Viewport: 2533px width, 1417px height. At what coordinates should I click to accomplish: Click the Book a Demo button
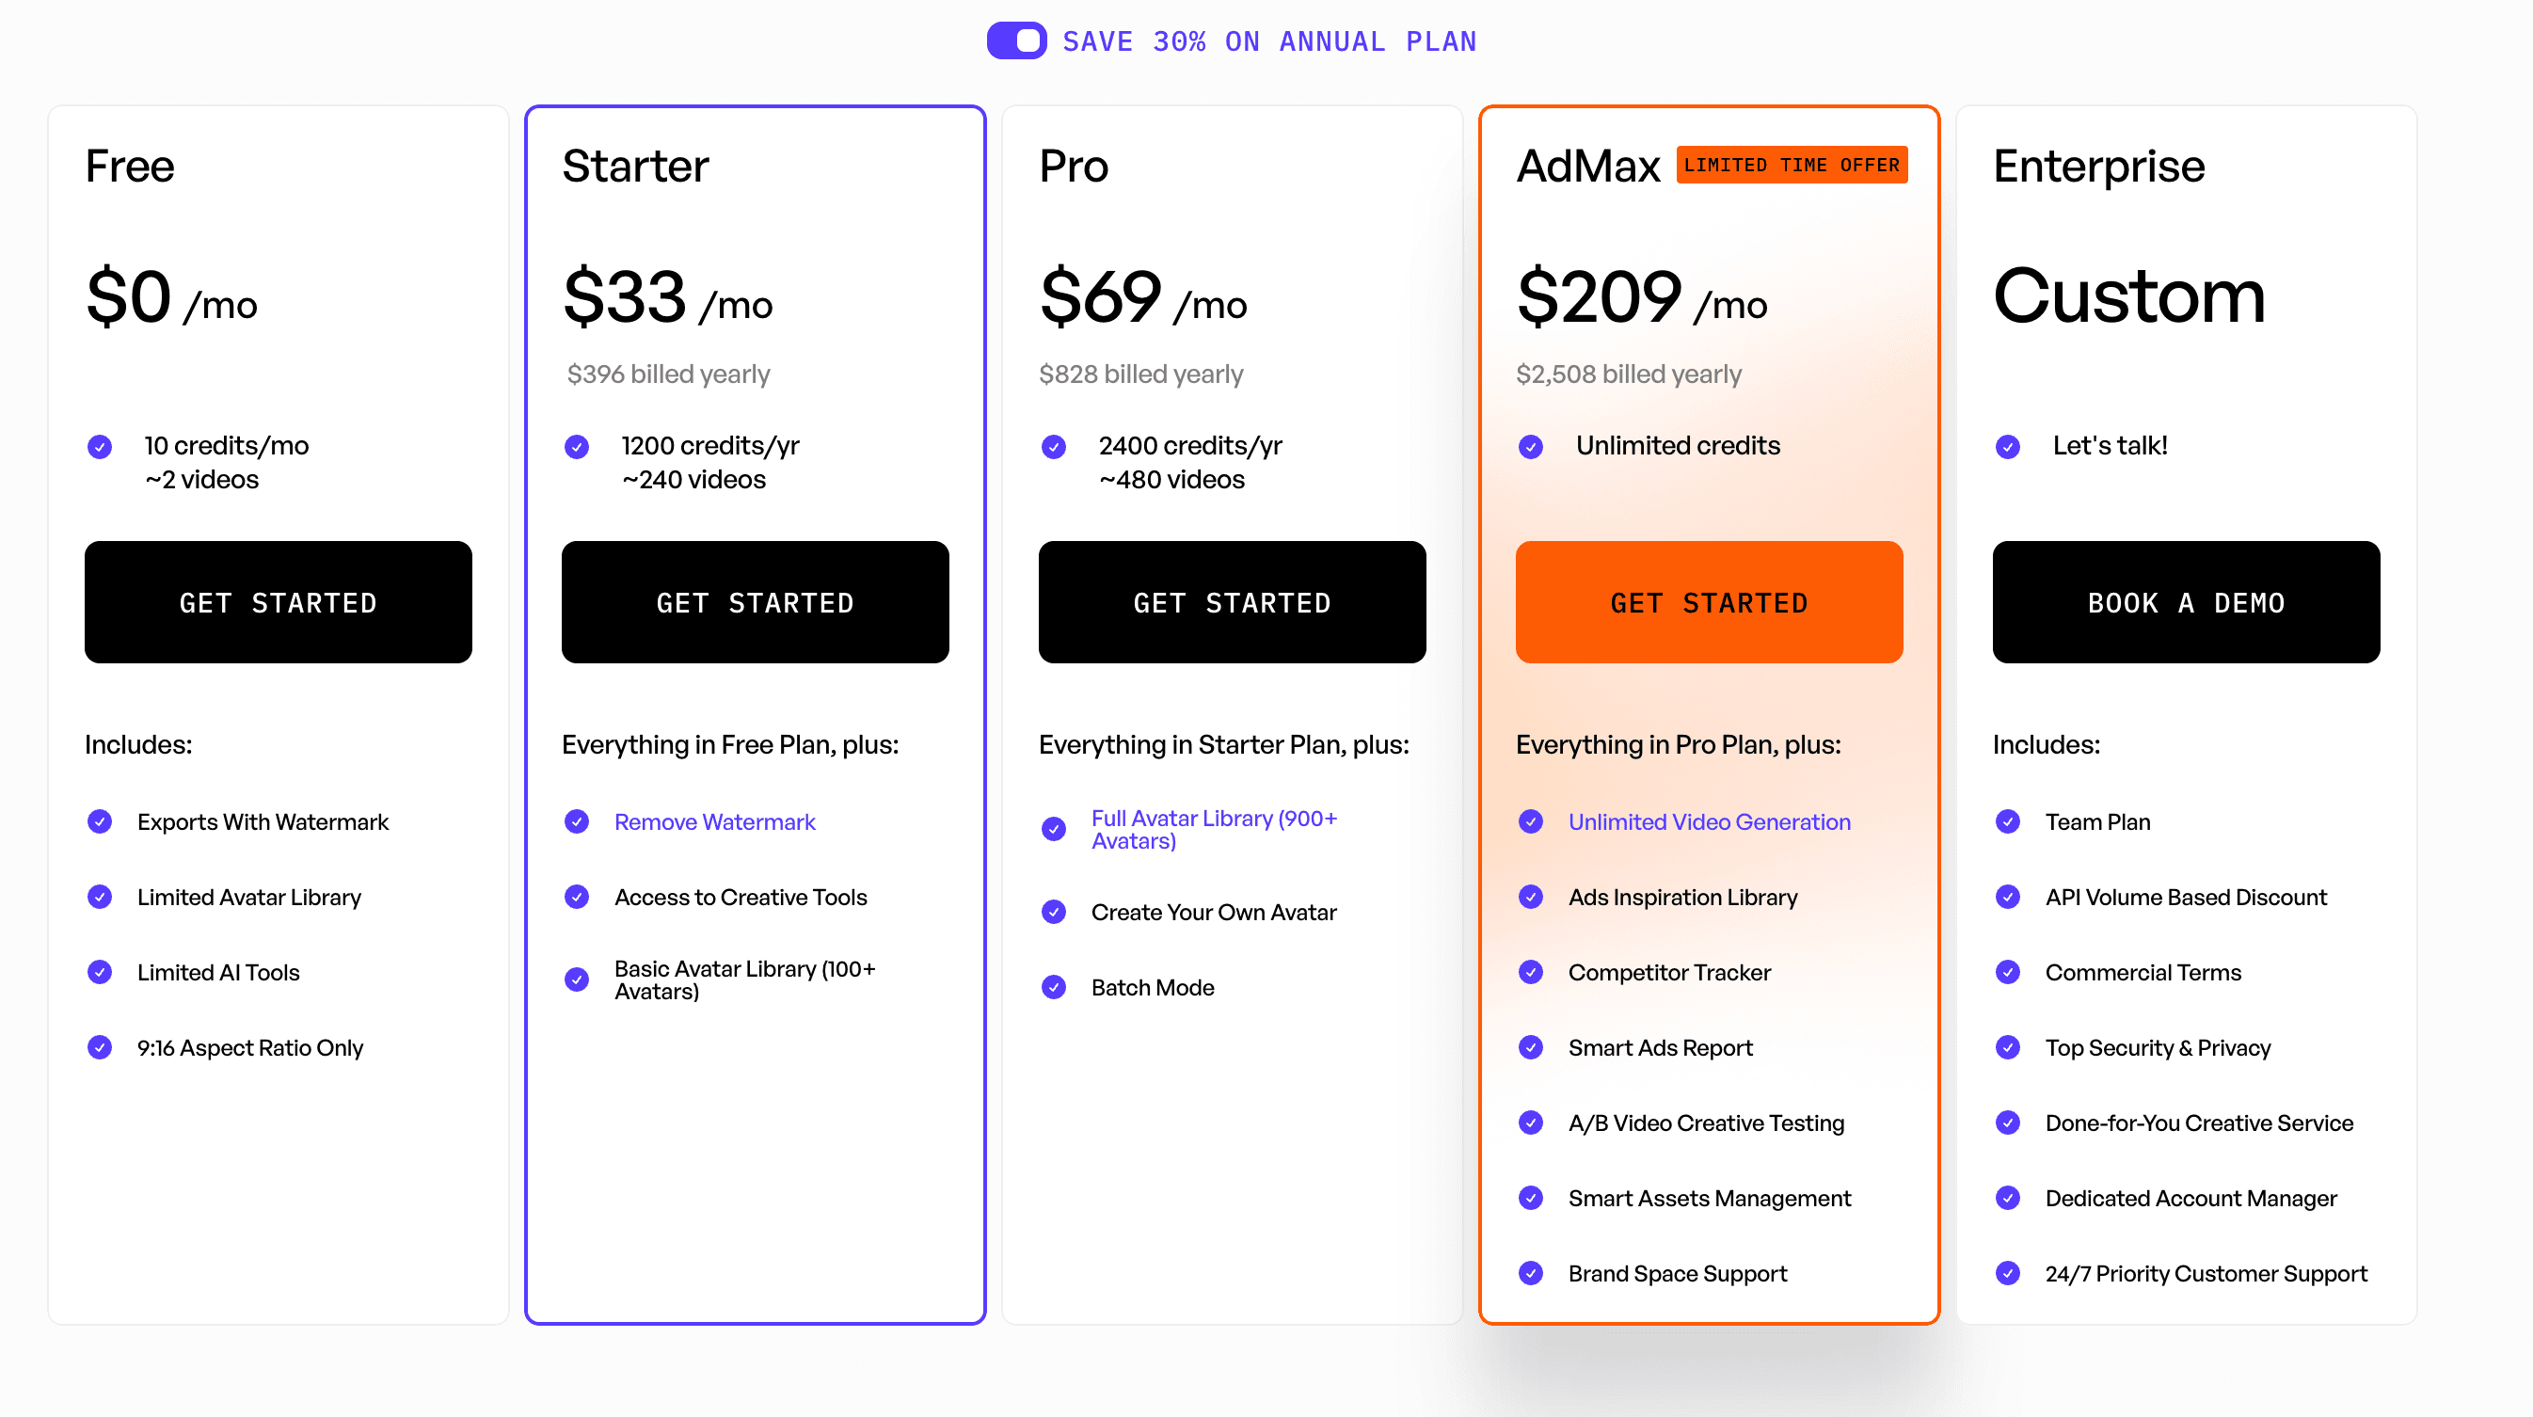point(2186,602)
